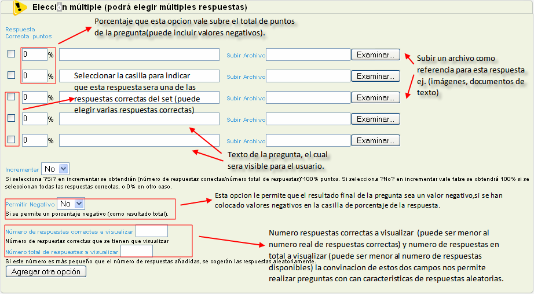Click the 'puntos' column header
The image size is (534, 294).
[42, 36]
